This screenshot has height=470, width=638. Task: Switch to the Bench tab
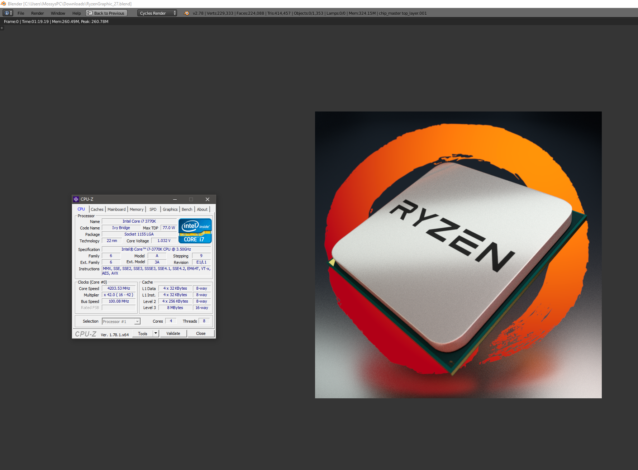point(187,209)
